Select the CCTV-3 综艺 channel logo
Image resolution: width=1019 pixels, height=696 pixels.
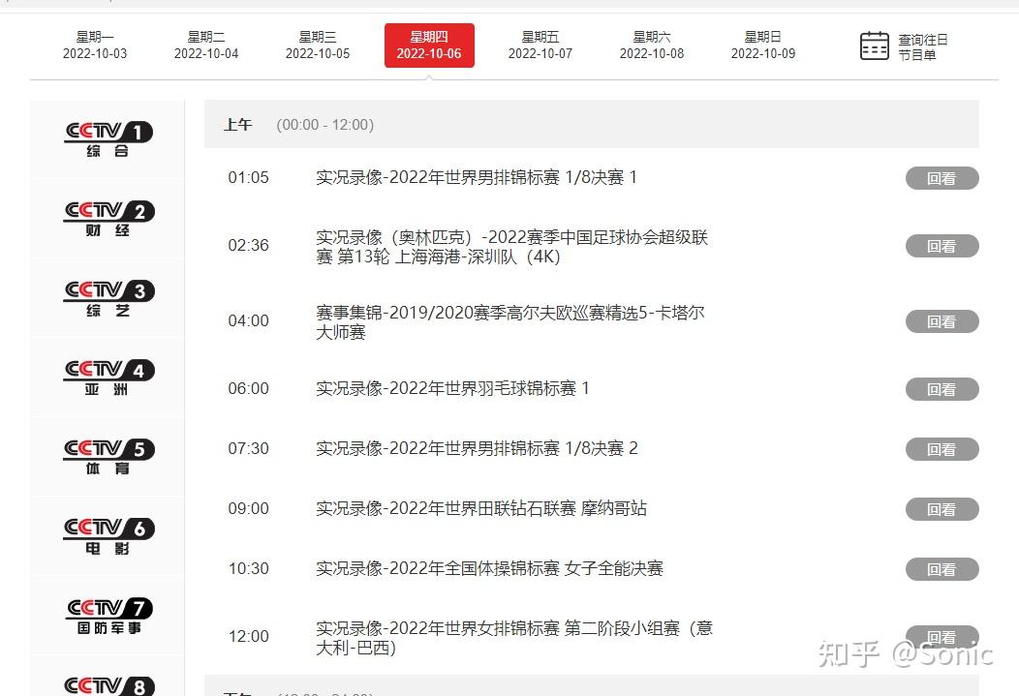pos(108,299)
